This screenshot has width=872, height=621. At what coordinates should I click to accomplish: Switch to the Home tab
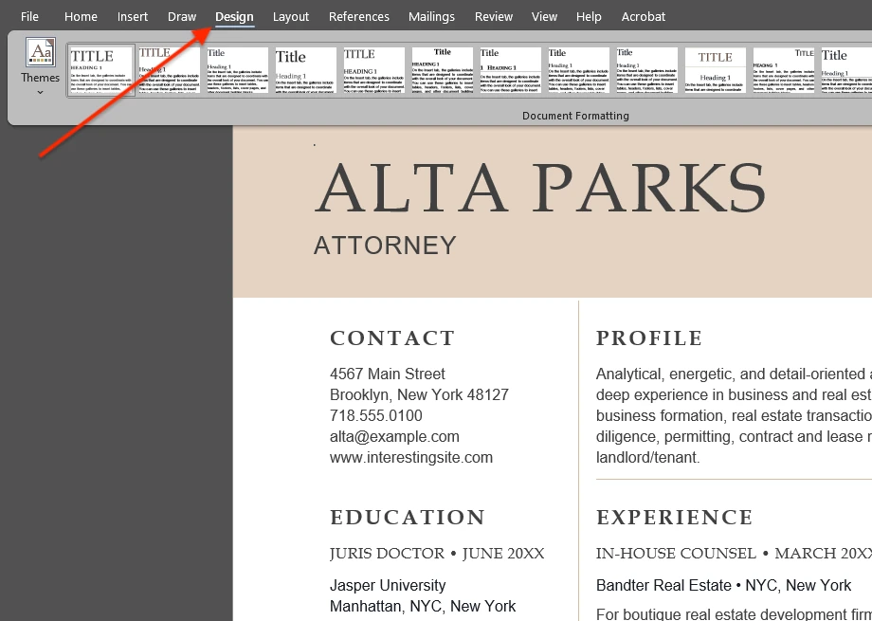[81, 16]
